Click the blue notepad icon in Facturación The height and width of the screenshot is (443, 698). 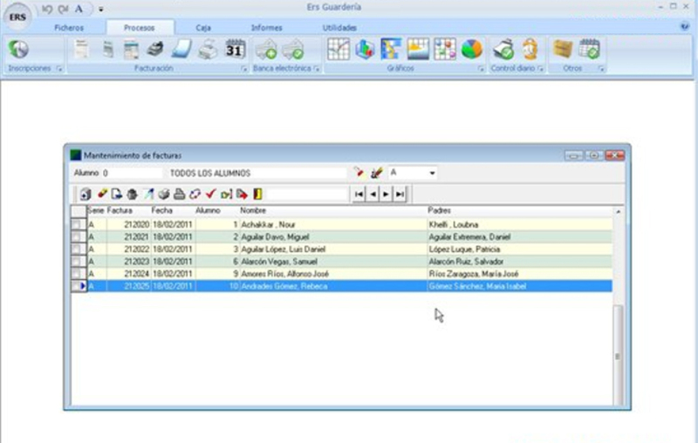(x=181, y=49)
